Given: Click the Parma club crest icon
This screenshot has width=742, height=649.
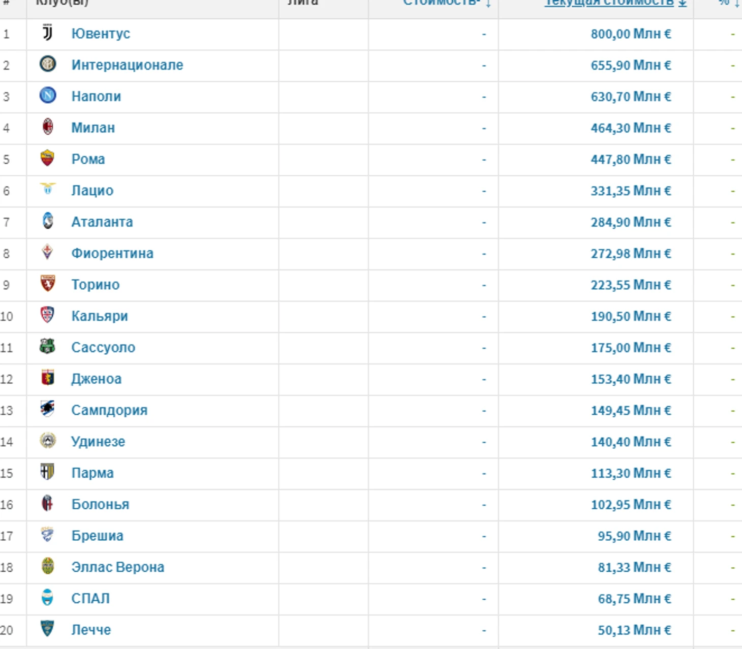Looking at the screenshot, I should [x=47, y=472].
